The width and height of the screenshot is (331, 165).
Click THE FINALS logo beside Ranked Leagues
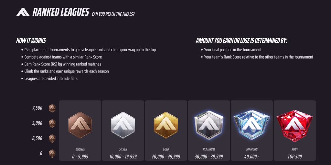[23, 12]
